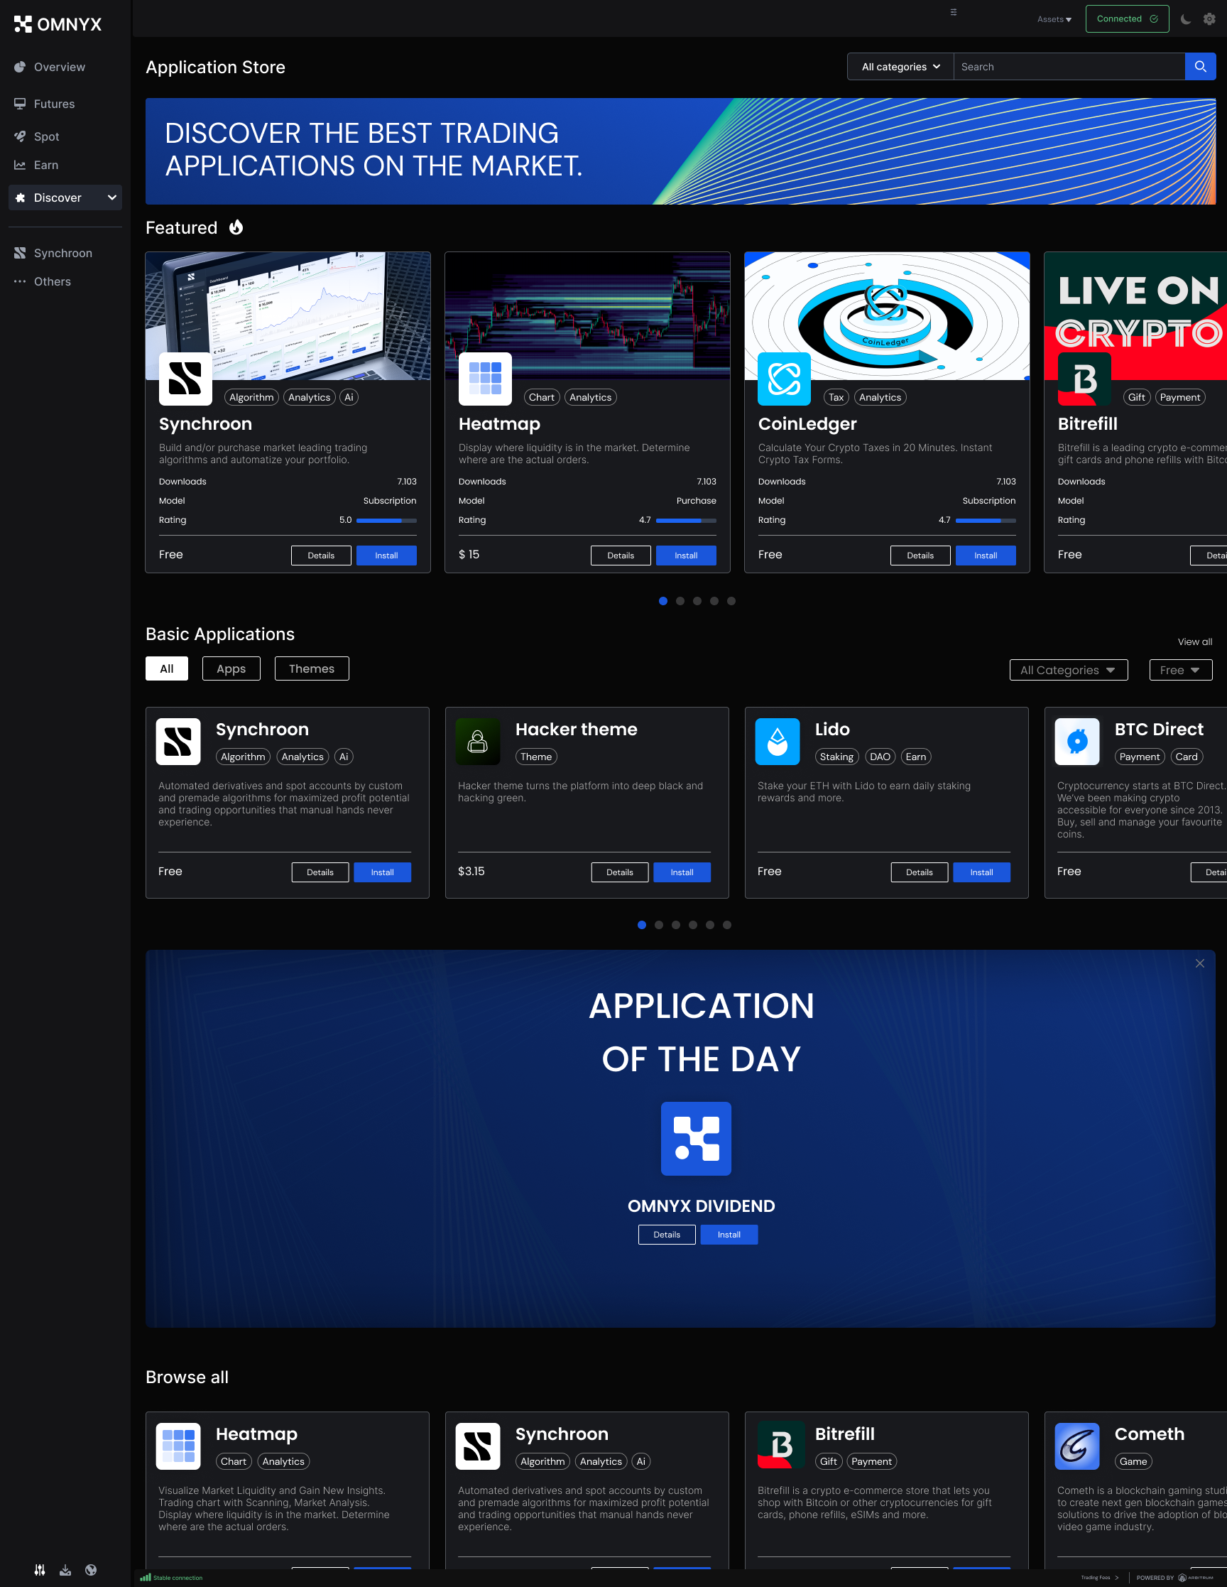Image resolution: width=1227 pixels, height=1587 pixels.
Task: Select second Basic Applications carousel dot
Action: click(x=659, y=925)
